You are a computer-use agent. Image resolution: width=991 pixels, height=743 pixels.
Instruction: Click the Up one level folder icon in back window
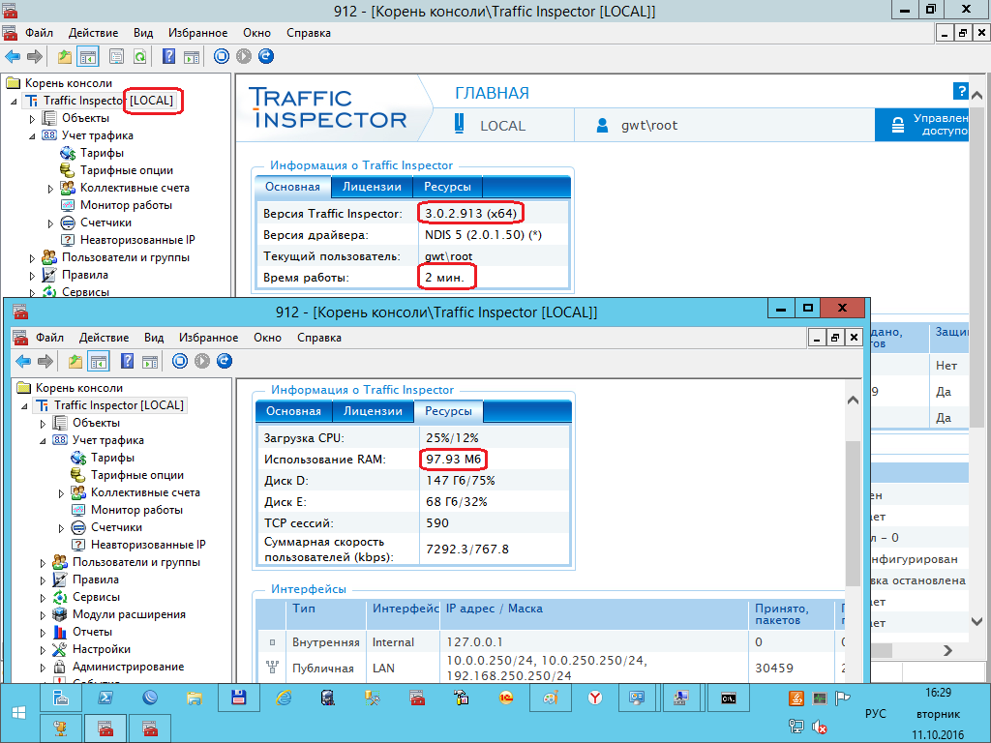coord(65,56)
